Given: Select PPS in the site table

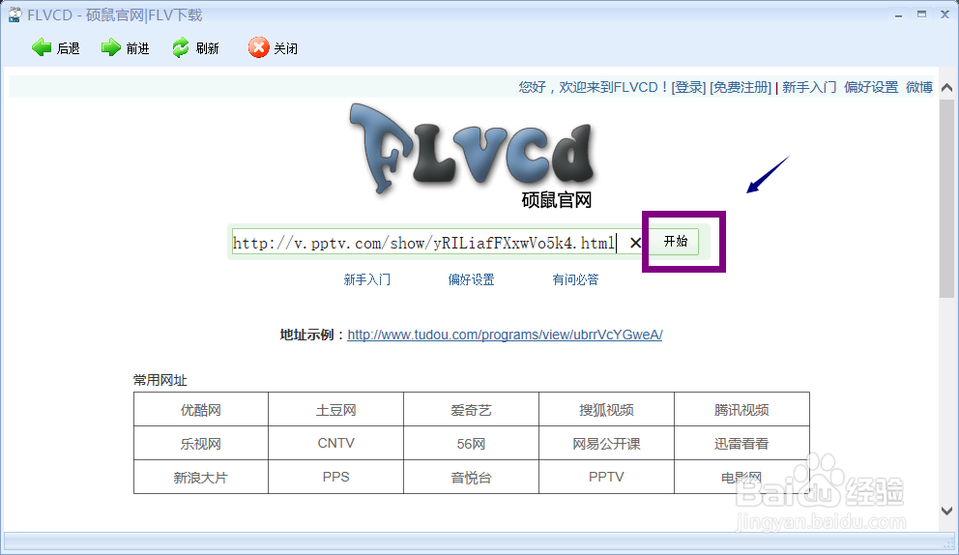Looking at the screenshot, I should click(x=335, y=477).
